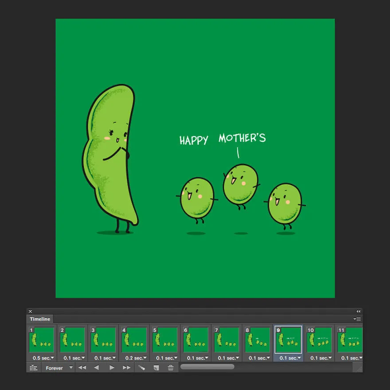
Task: Select first frame rewind button
Action: [x=82, y=367]
